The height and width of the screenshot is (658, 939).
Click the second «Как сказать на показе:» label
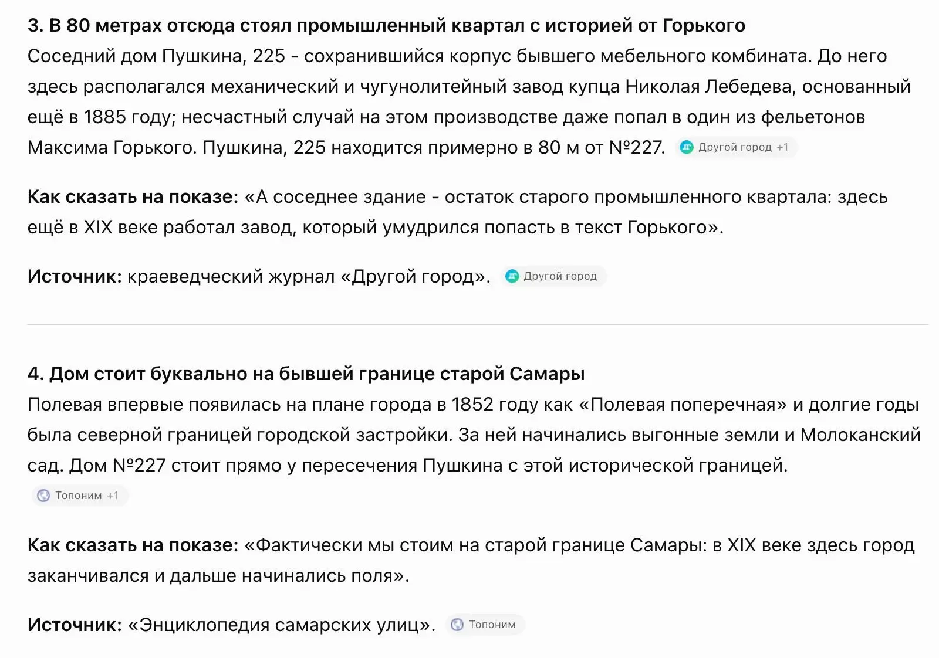pos(133,545)
